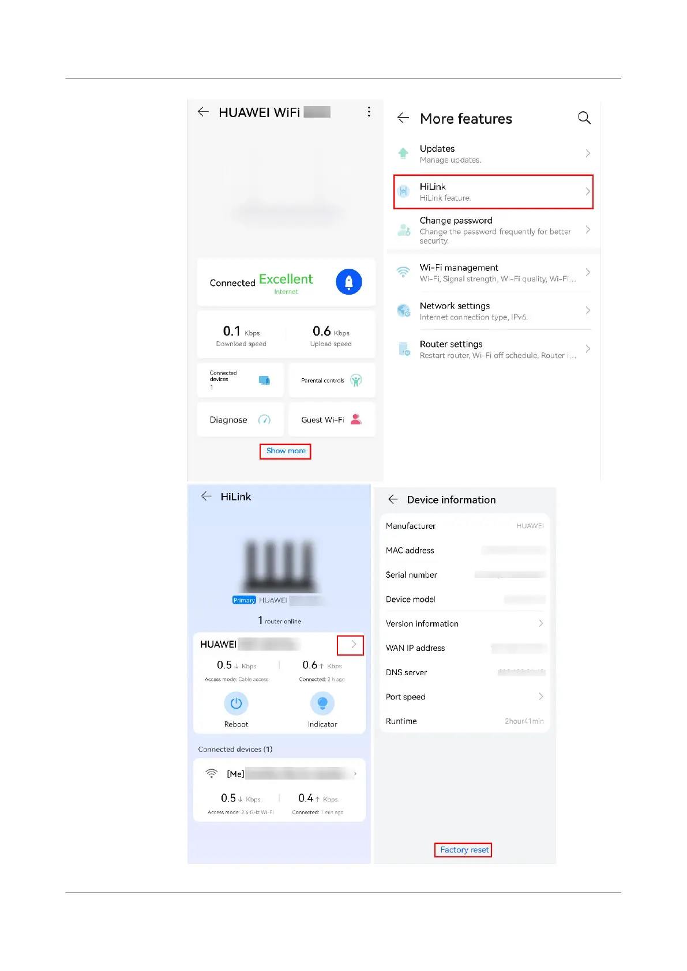Expand Wi-Fi management row chevron
This screenshot has width=687, height=971.
[x=588, y=272]
